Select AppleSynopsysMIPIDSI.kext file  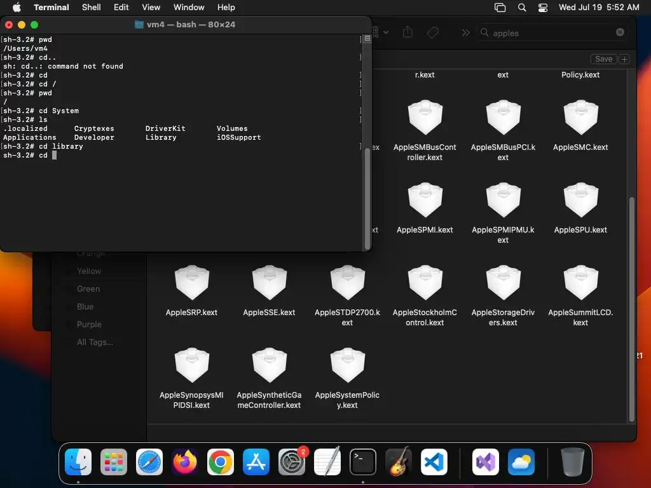[x=191, y=379]
